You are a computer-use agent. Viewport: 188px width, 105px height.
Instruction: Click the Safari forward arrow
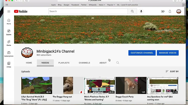pos(21,1)
